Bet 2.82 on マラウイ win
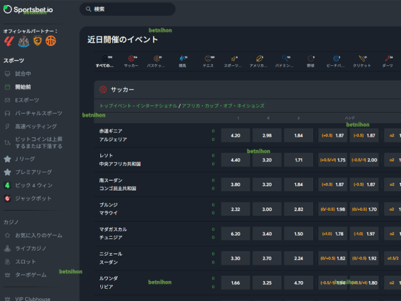 (298, 209)
